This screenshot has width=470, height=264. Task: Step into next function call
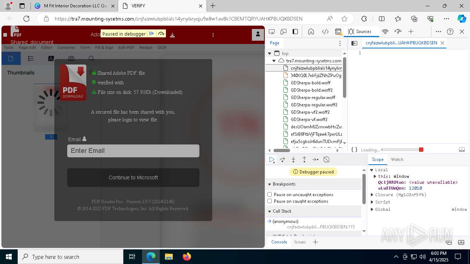click(x=293, y=159)
